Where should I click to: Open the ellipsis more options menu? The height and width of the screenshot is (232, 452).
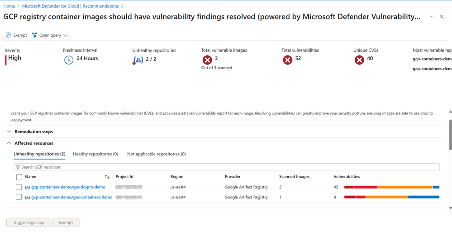[x=432, y=17]
